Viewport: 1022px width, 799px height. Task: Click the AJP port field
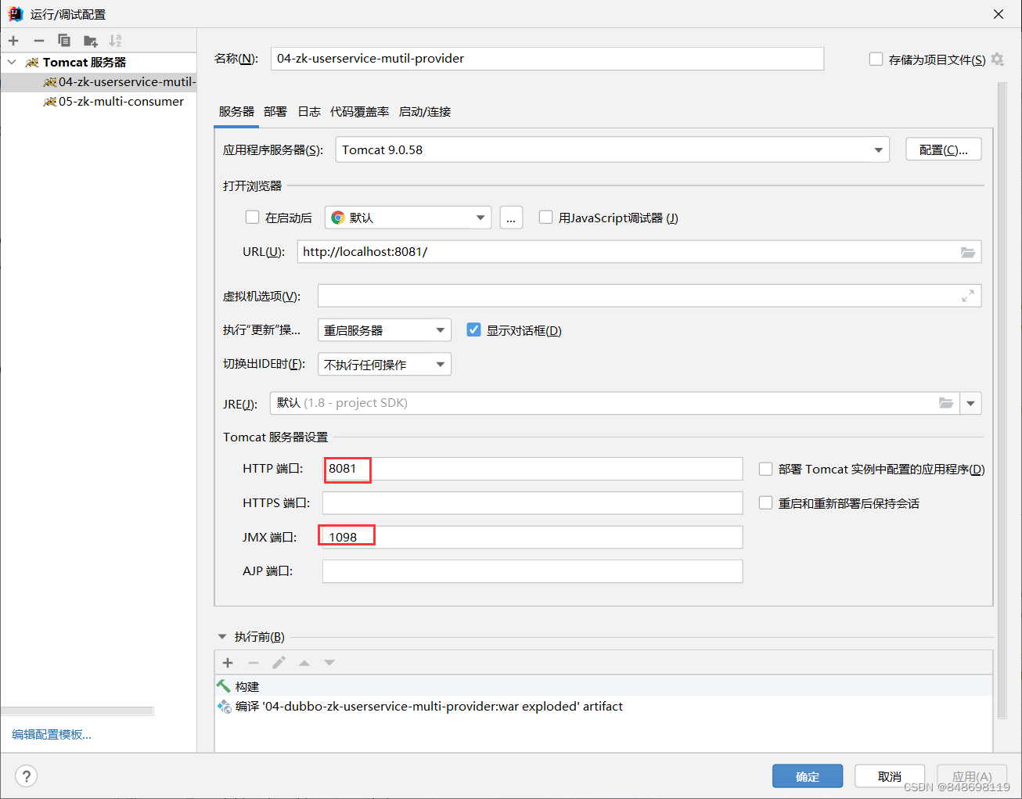tap(532, 571)
